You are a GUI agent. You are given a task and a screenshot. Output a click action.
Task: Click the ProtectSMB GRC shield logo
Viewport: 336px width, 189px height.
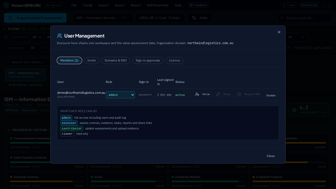(6, 5)
